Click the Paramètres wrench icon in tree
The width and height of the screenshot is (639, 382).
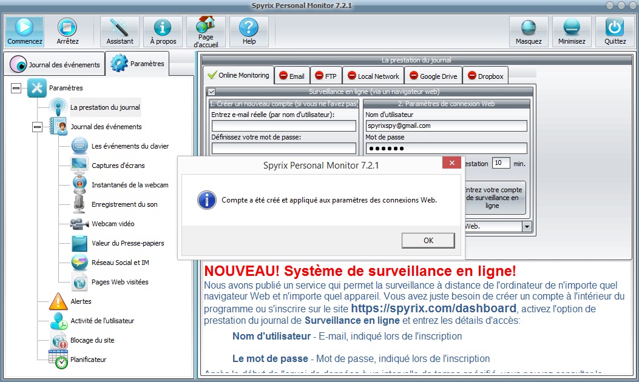click(36, 88)
